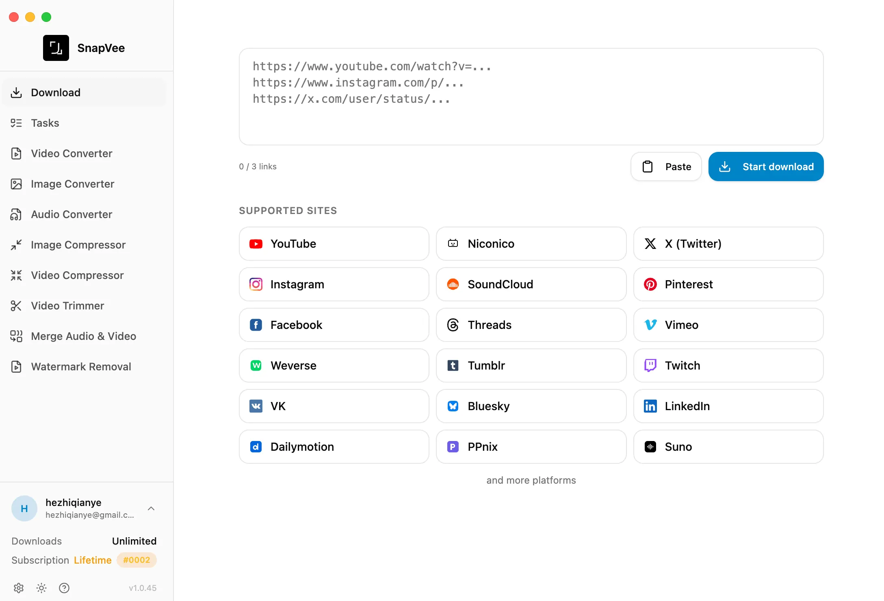This screenshot has height=601, width=884.
Task: Click the 'hezhiqianye' username text
Action: coord(74,503)
